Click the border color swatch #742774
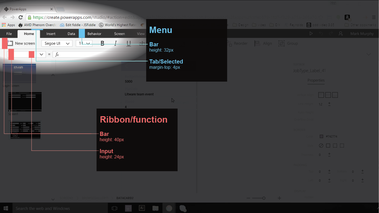Image resolution: width=379 pixels, height=213 pixels. (x=321, y=136)
